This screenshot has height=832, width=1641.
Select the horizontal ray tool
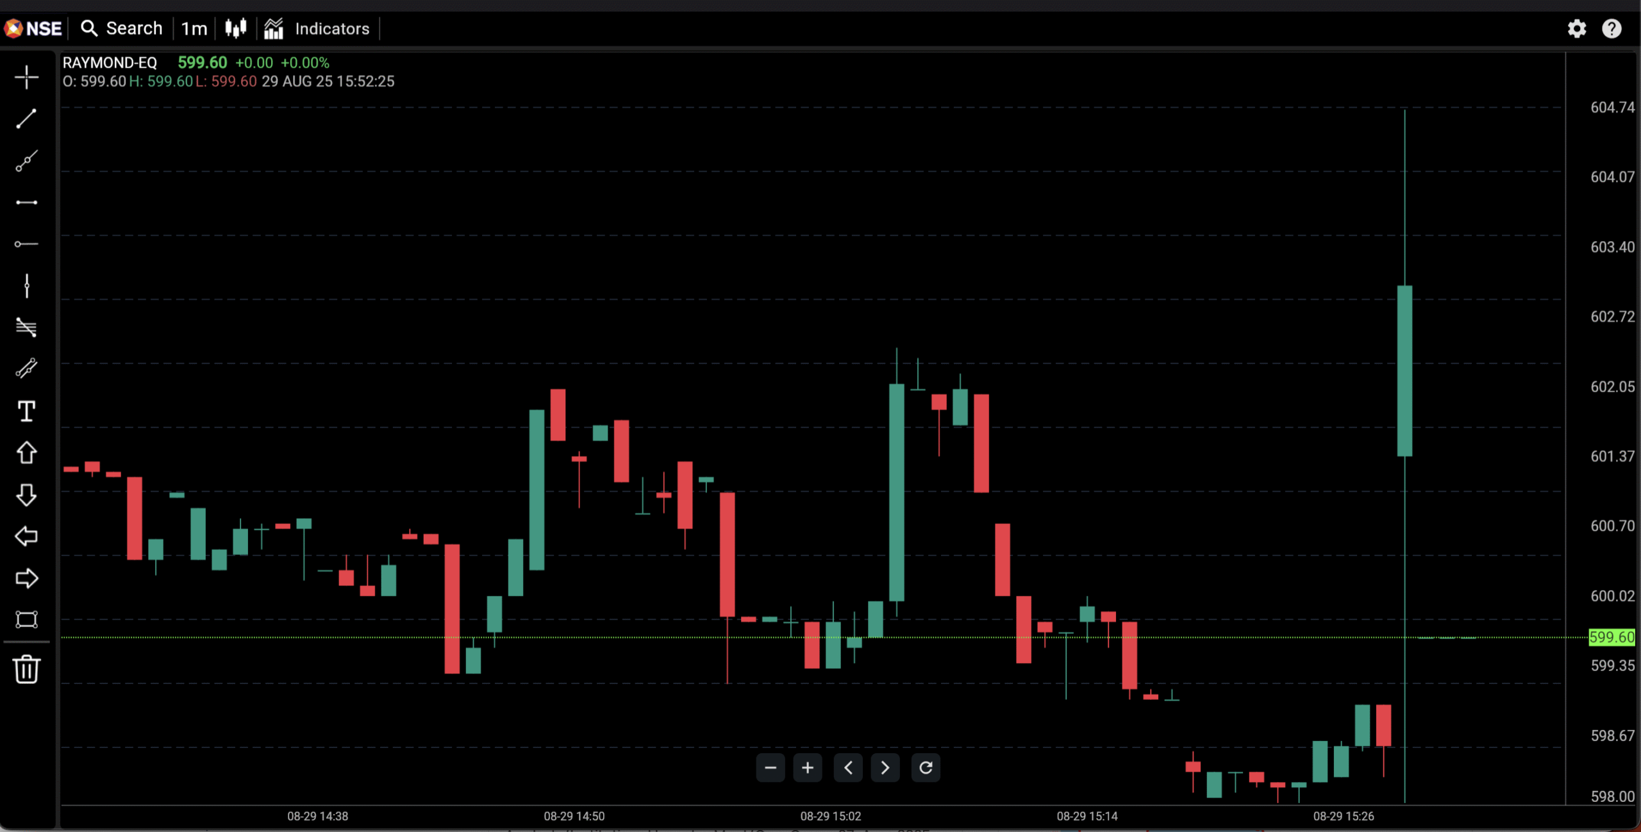click(26, 244)
